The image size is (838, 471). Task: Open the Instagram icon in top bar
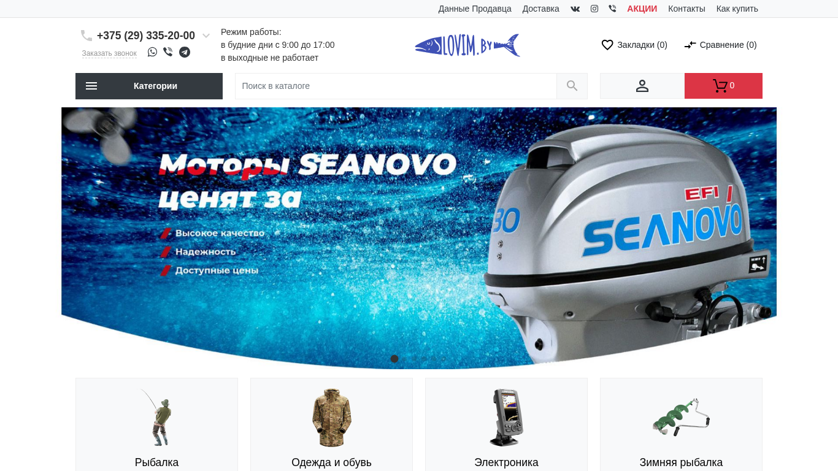594,9
